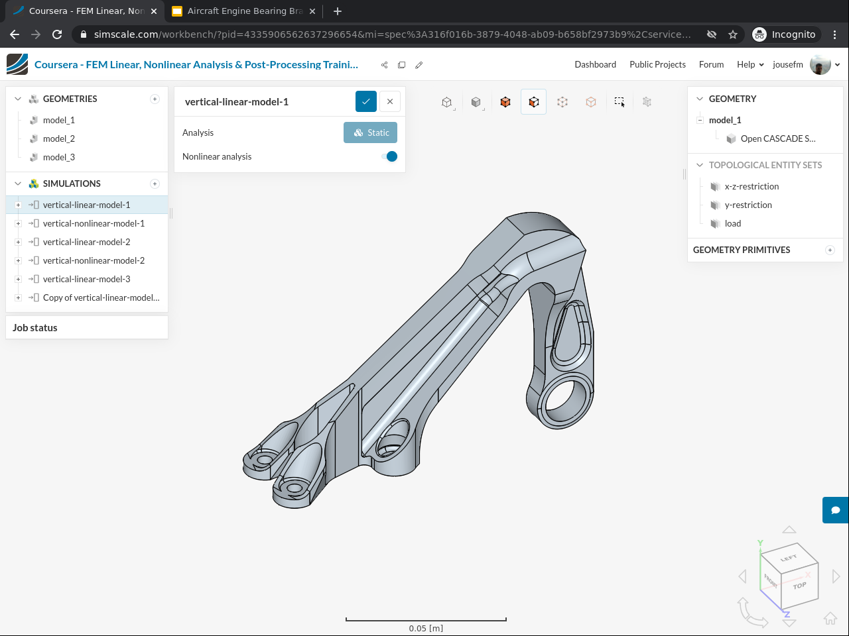
Task: Collapse the GEOMETRIES section
Action: [x=18, y=99]
